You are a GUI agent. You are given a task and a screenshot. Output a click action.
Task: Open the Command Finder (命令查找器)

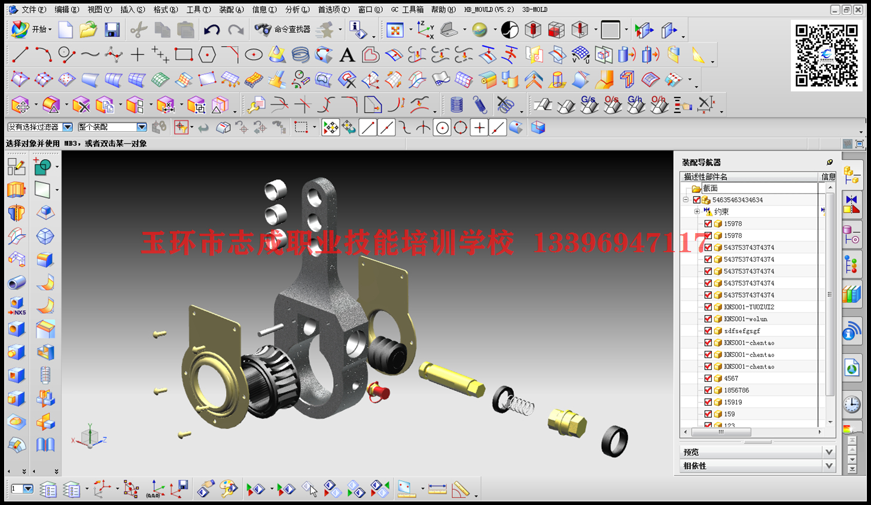coord(282,29)
